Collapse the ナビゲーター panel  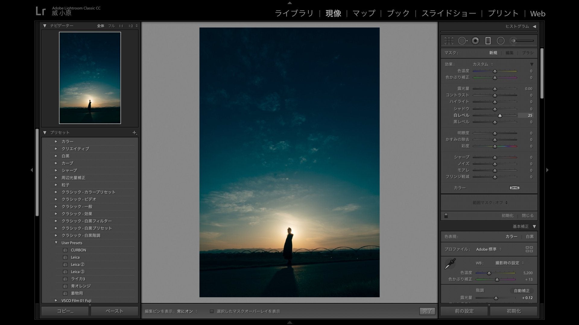[x=45, y=26]
